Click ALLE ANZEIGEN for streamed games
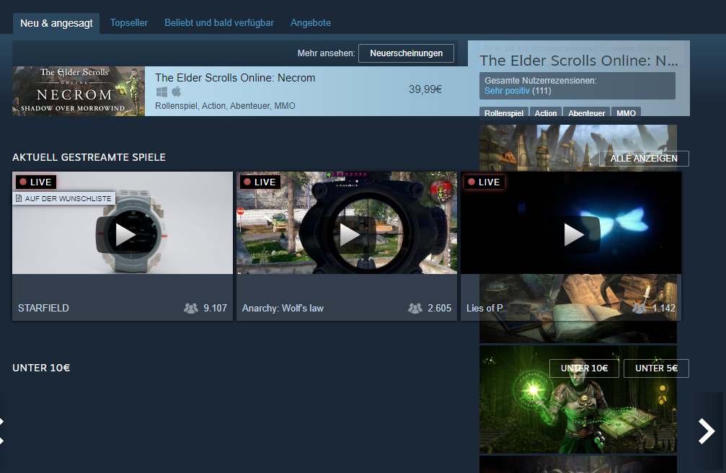 point(644,159)
